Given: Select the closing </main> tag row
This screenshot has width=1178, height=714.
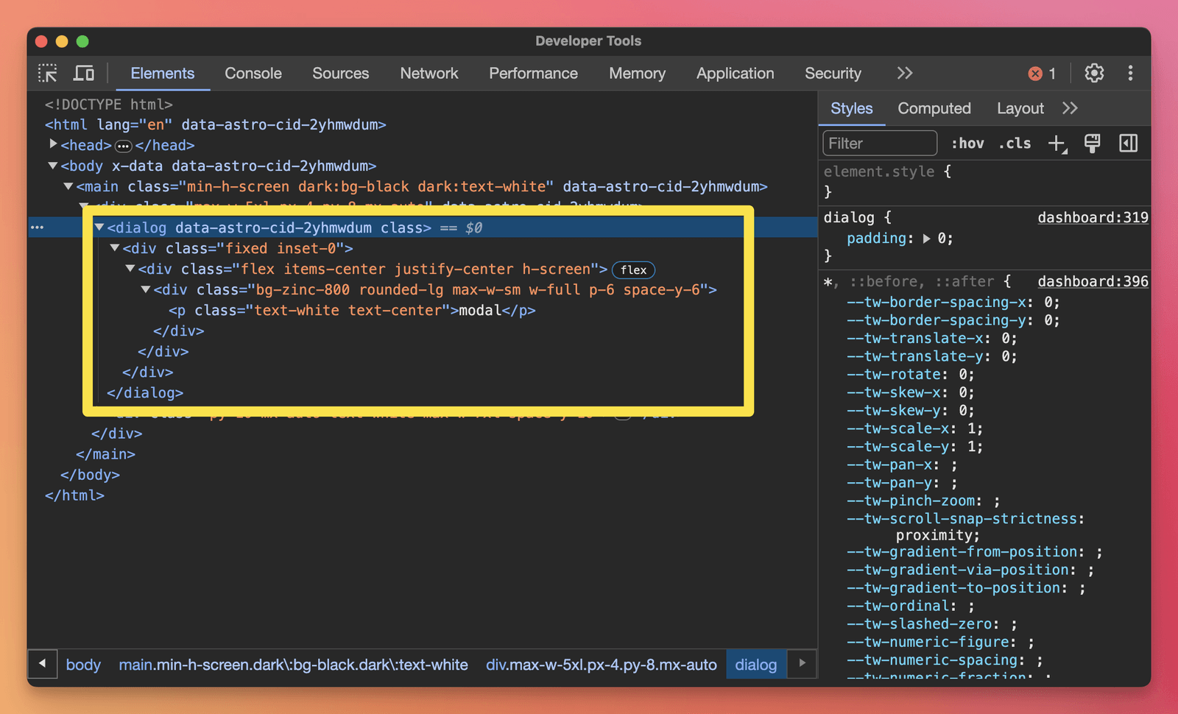Looking at the screenshot, I should [105, 454].
